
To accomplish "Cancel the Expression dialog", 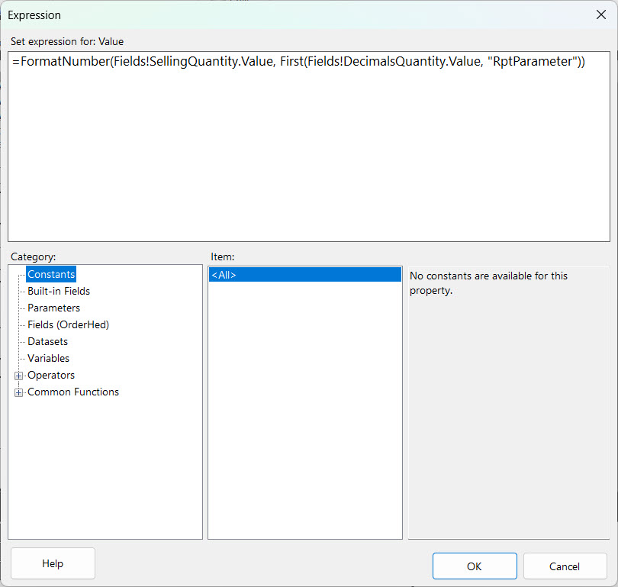I will pos(565,566).
